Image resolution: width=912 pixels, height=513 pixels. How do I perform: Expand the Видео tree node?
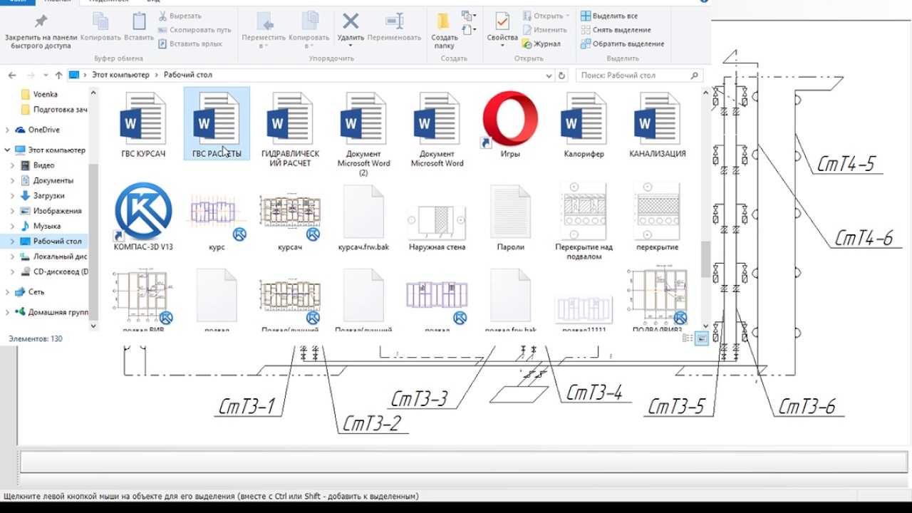pos(13,165)
